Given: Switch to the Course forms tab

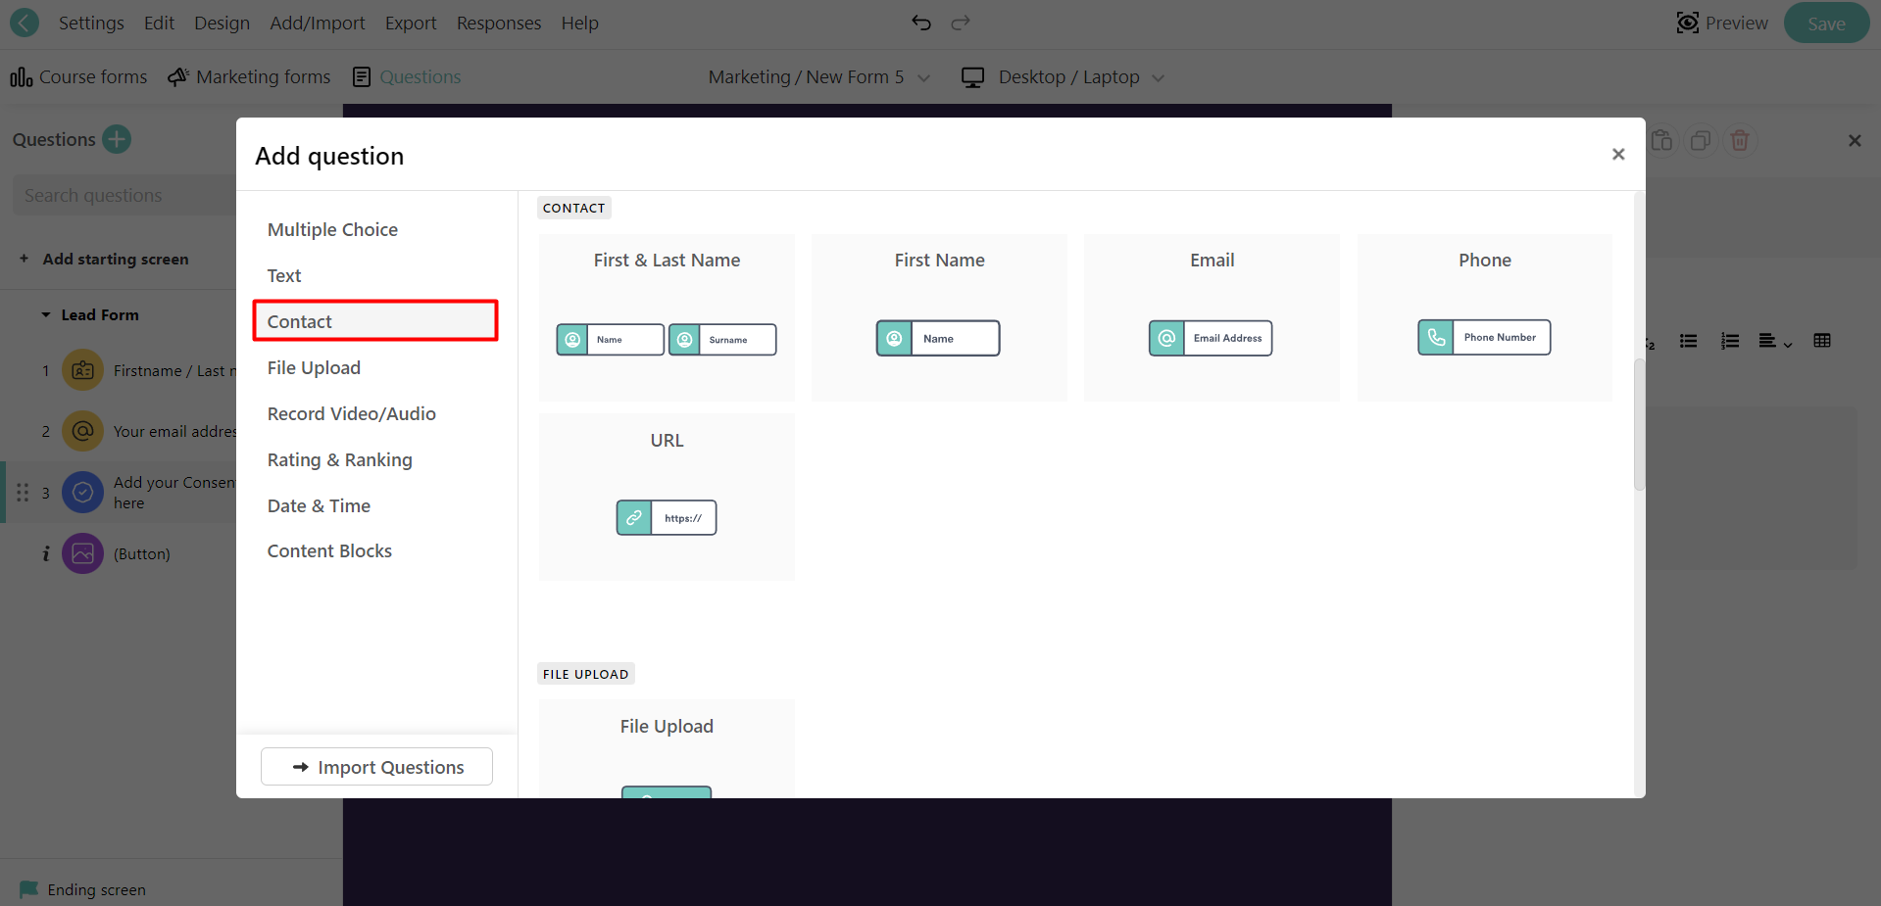Looking at the screenshot, I should point(78,76).
